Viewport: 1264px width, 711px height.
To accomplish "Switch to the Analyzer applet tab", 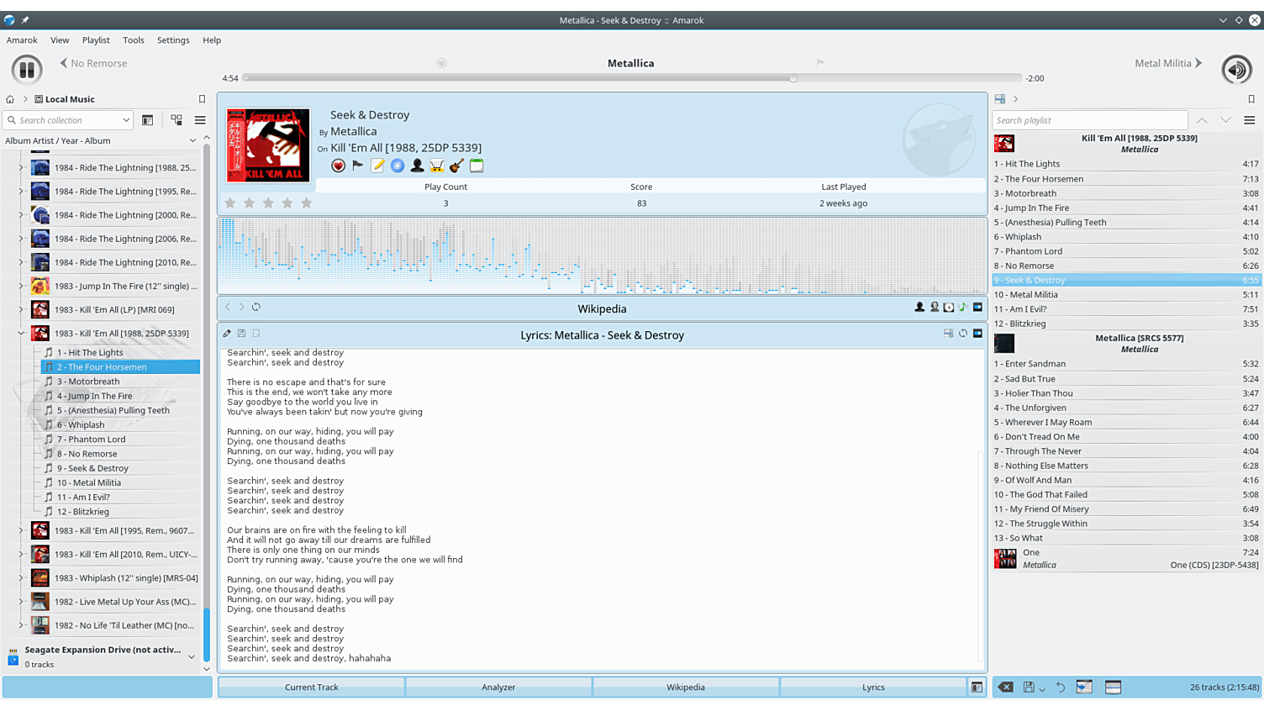I will 498,687.
